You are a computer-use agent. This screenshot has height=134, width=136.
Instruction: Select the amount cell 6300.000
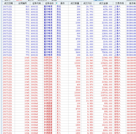click(108, 47)
